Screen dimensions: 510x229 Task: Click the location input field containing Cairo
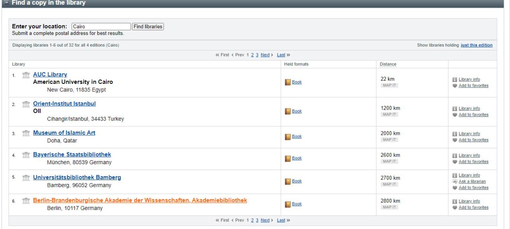(101, 27)
